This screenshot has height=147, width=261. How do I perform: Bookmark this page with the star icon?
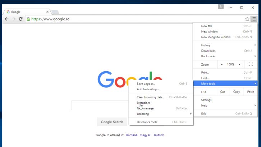click(x=247, y=19)
